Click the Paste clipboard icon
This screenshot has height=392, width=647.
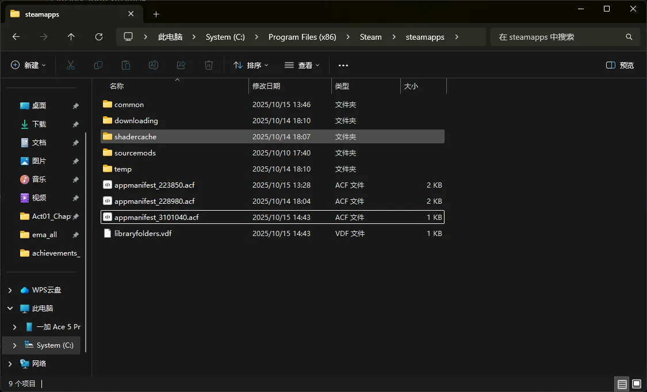(126, 65)
